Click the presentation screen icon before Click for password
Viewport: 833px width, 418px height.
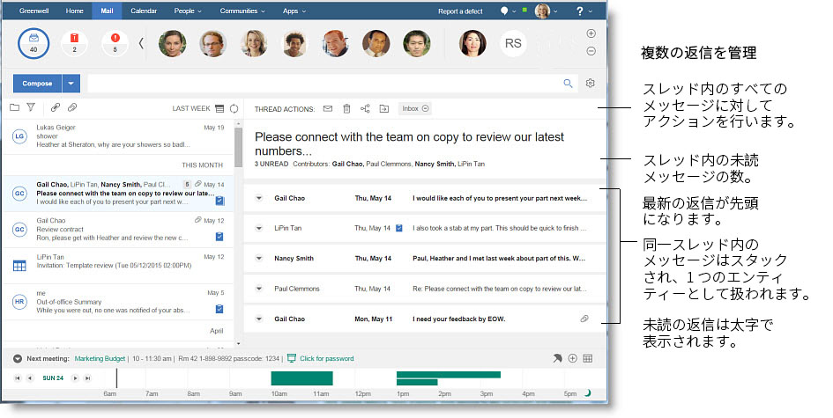tap(291, 358)
